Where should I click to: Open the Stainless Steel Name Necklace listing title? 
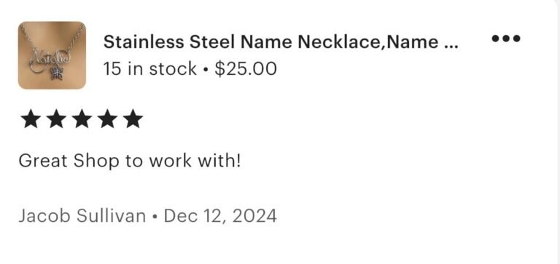(280, 42)
